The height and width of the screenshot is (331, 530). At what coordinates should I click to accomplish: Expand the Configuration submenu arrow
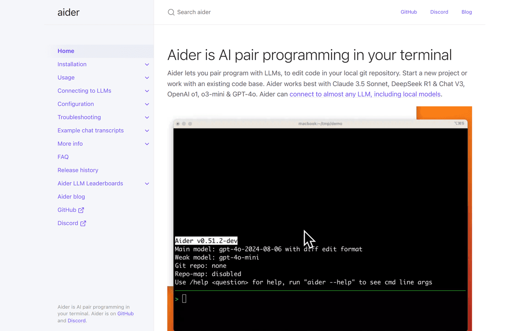click(147, 104)
